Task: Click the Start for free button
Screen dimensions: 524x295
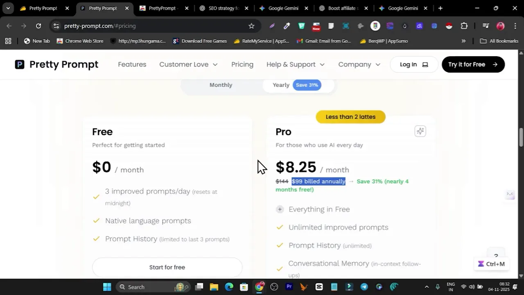Action: [x=167, y=267]
